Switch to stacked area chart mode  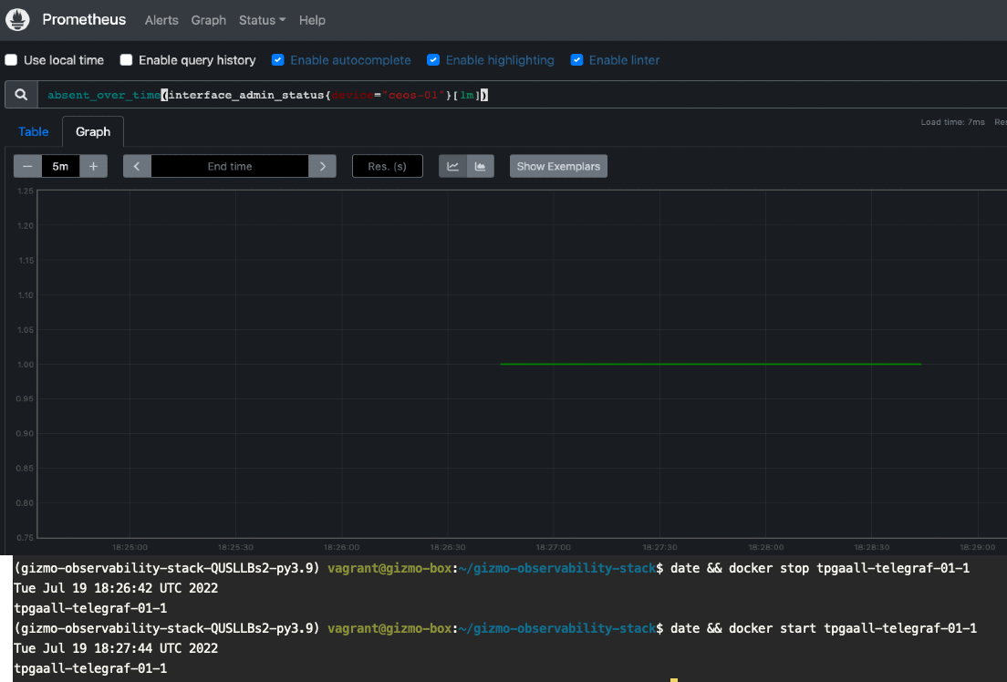tap(481, 166)
